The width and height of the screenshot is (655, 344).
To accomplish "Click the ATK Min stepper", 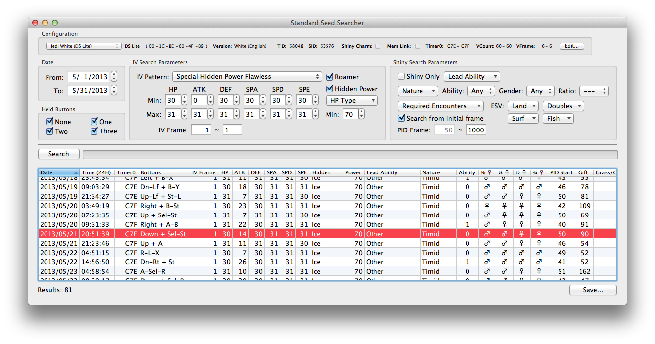I will pyautogui.click(x=210, y=100).
